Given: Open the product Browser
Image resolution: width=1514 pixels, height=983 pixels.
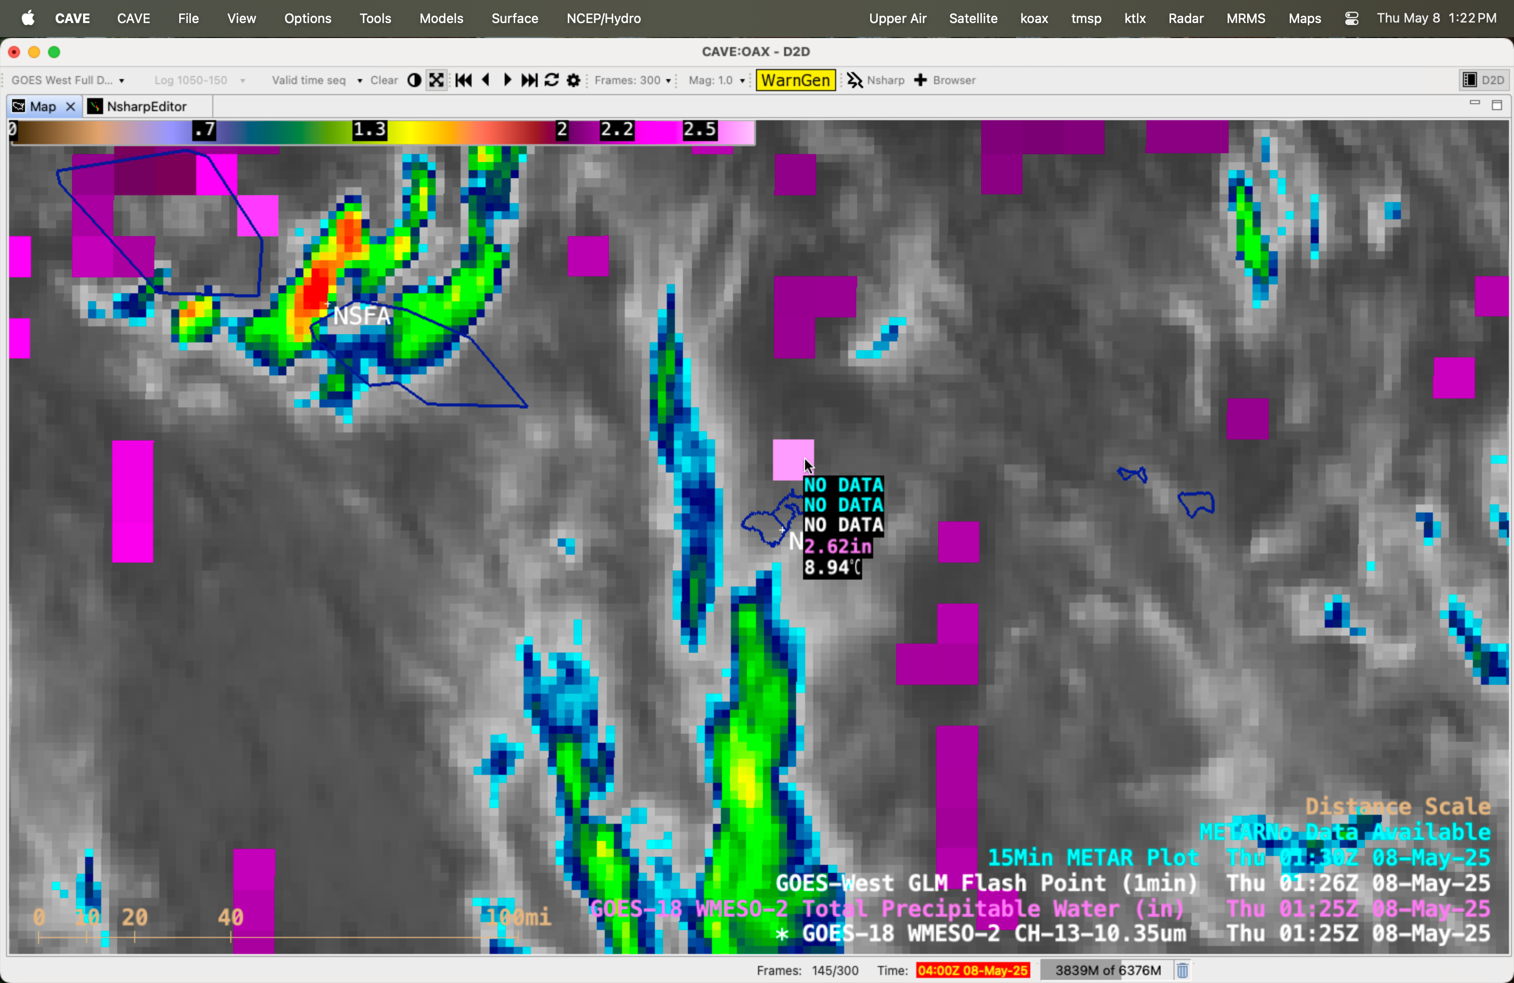Looking at the screenshot, I should [x=945, y=80].
